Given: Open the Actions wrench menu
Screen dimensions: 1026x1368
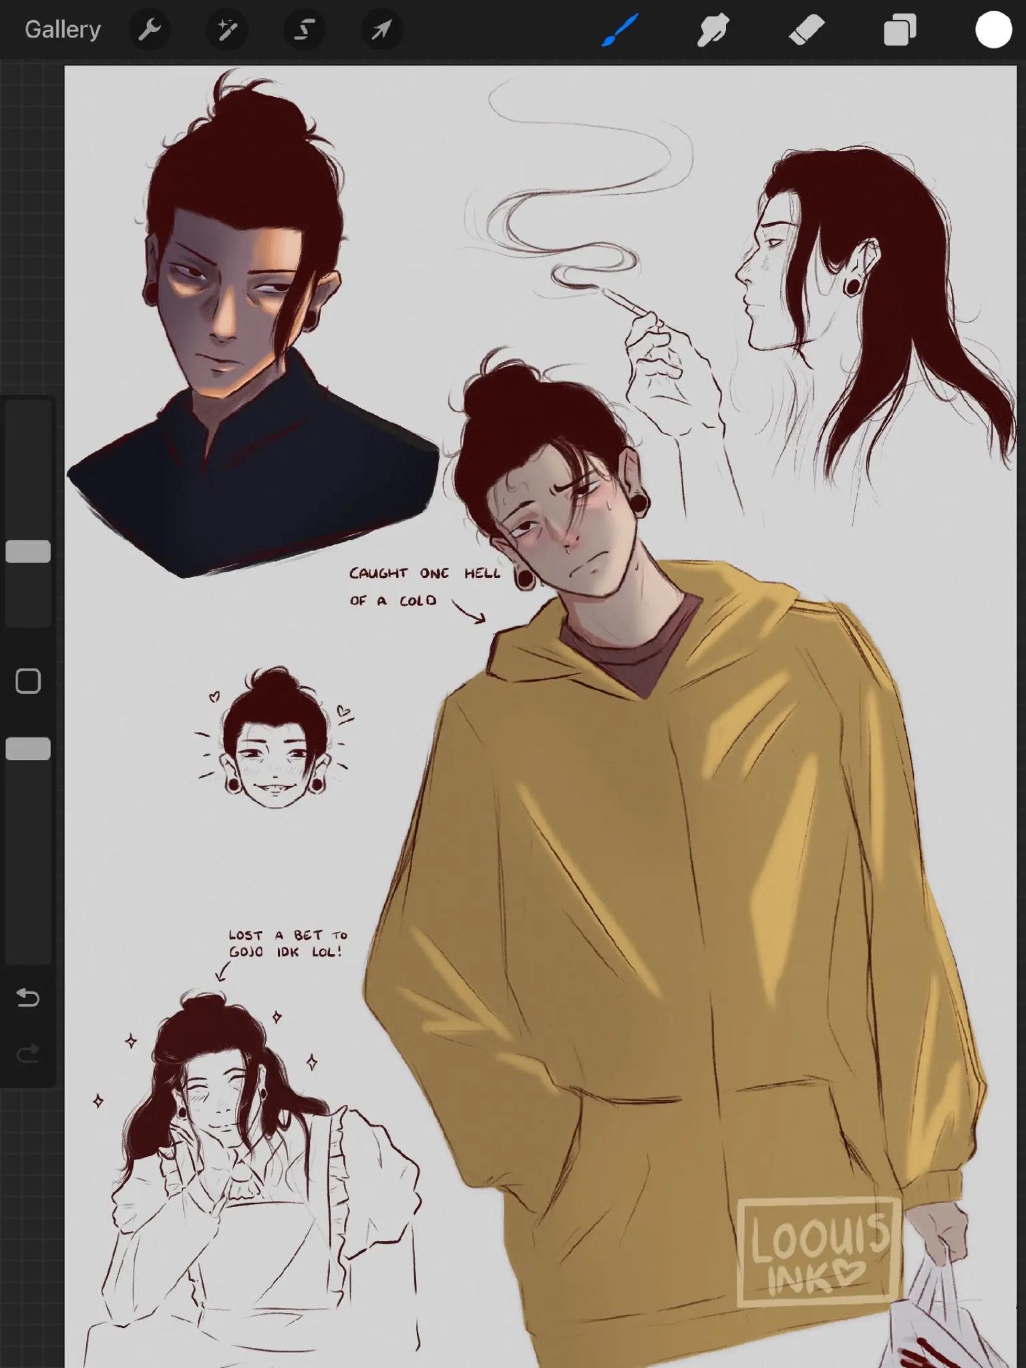Looking at the screenshot, I should [x=150, y=29].
